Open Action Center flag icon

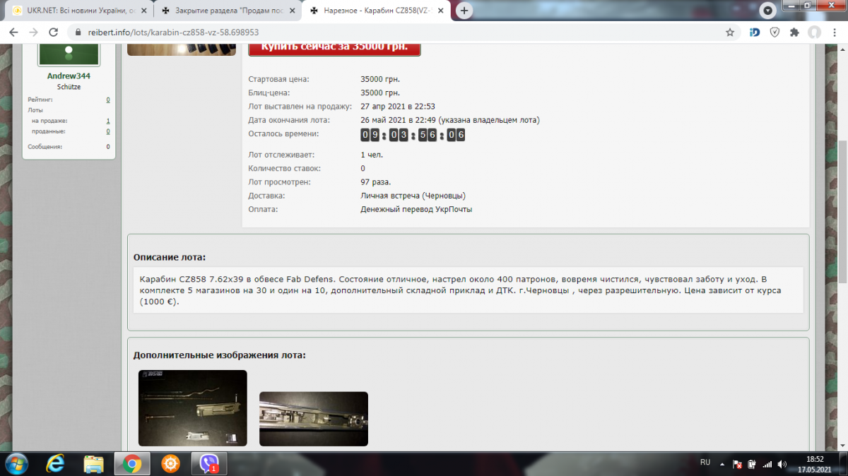point(737,464)
